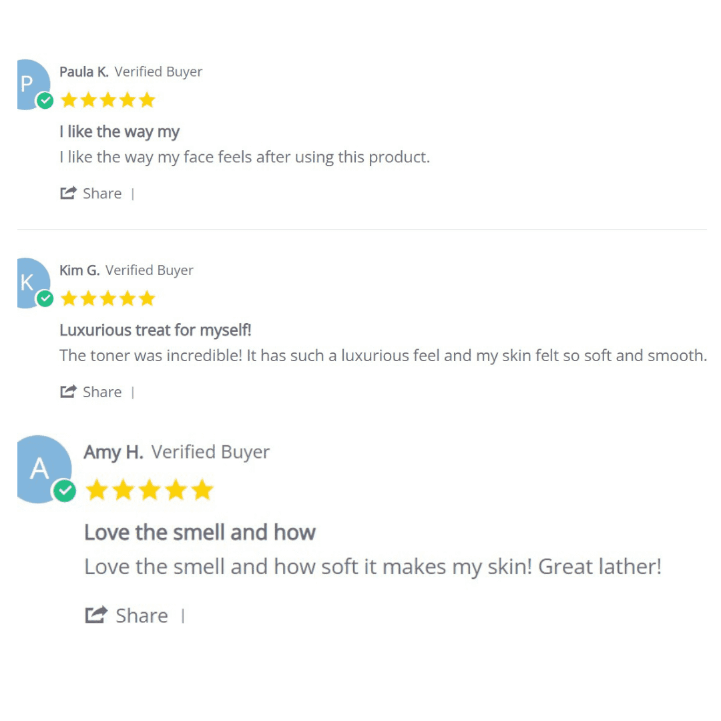Click the reviewer name Amy H.
Screen dimensions: 721x721
coord(113,452)
